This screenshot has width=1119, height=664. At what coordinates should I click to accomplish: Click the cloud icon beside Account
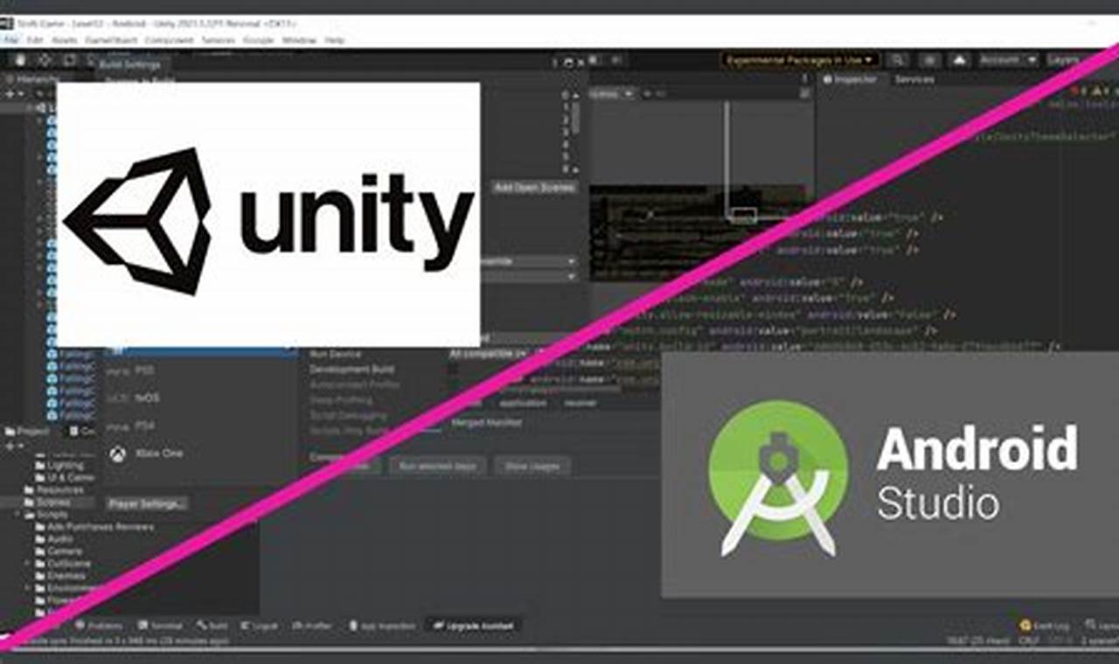(960, 59)
